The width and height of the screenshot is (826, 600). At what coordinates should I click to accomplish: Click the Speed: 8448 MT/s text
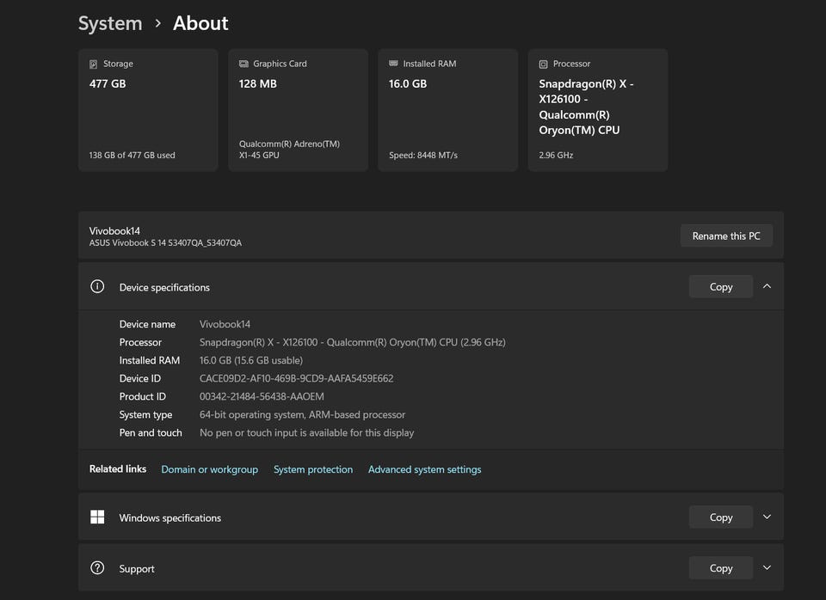click(423, 156)
